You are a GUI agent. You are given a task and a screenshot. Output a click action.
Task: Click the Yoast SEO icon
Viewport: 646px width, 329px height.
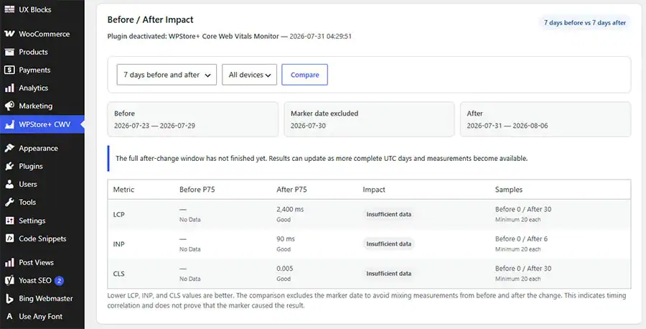point(9,280)
